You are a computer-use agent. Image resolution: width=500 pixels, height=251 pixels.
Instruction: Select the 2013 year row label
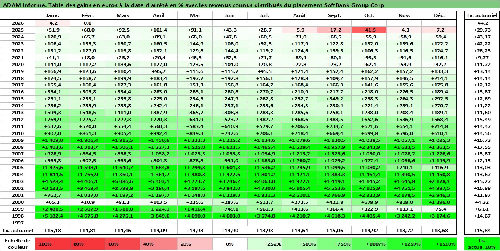pos(18,113)
